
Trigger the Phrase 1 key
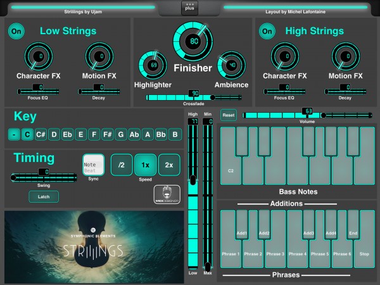(231, 254)
